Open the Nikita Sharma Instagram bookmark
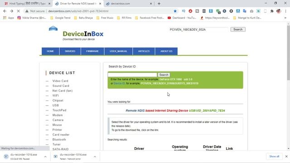 click(31, 18)
